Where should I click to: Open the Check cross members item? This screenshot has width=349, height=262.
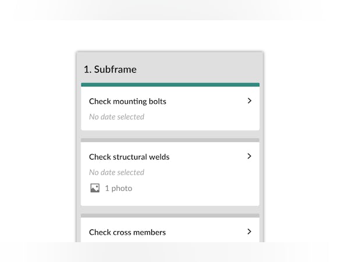(127, 232)
